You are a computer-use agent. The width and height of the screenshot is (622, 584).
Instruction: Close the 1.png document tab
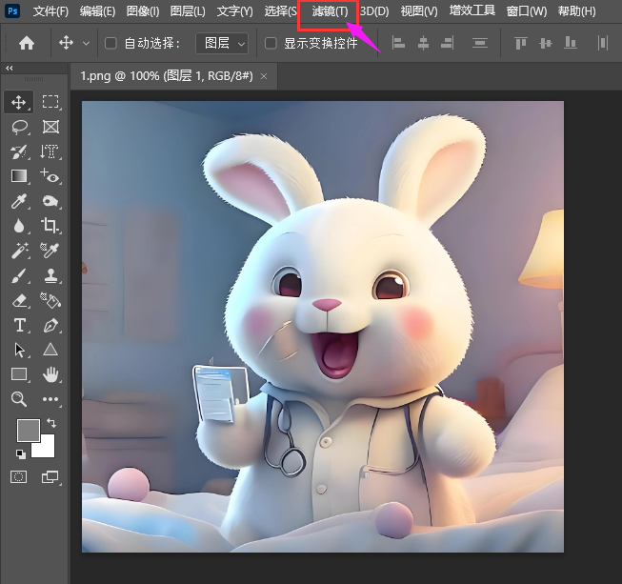pos(264,76)
